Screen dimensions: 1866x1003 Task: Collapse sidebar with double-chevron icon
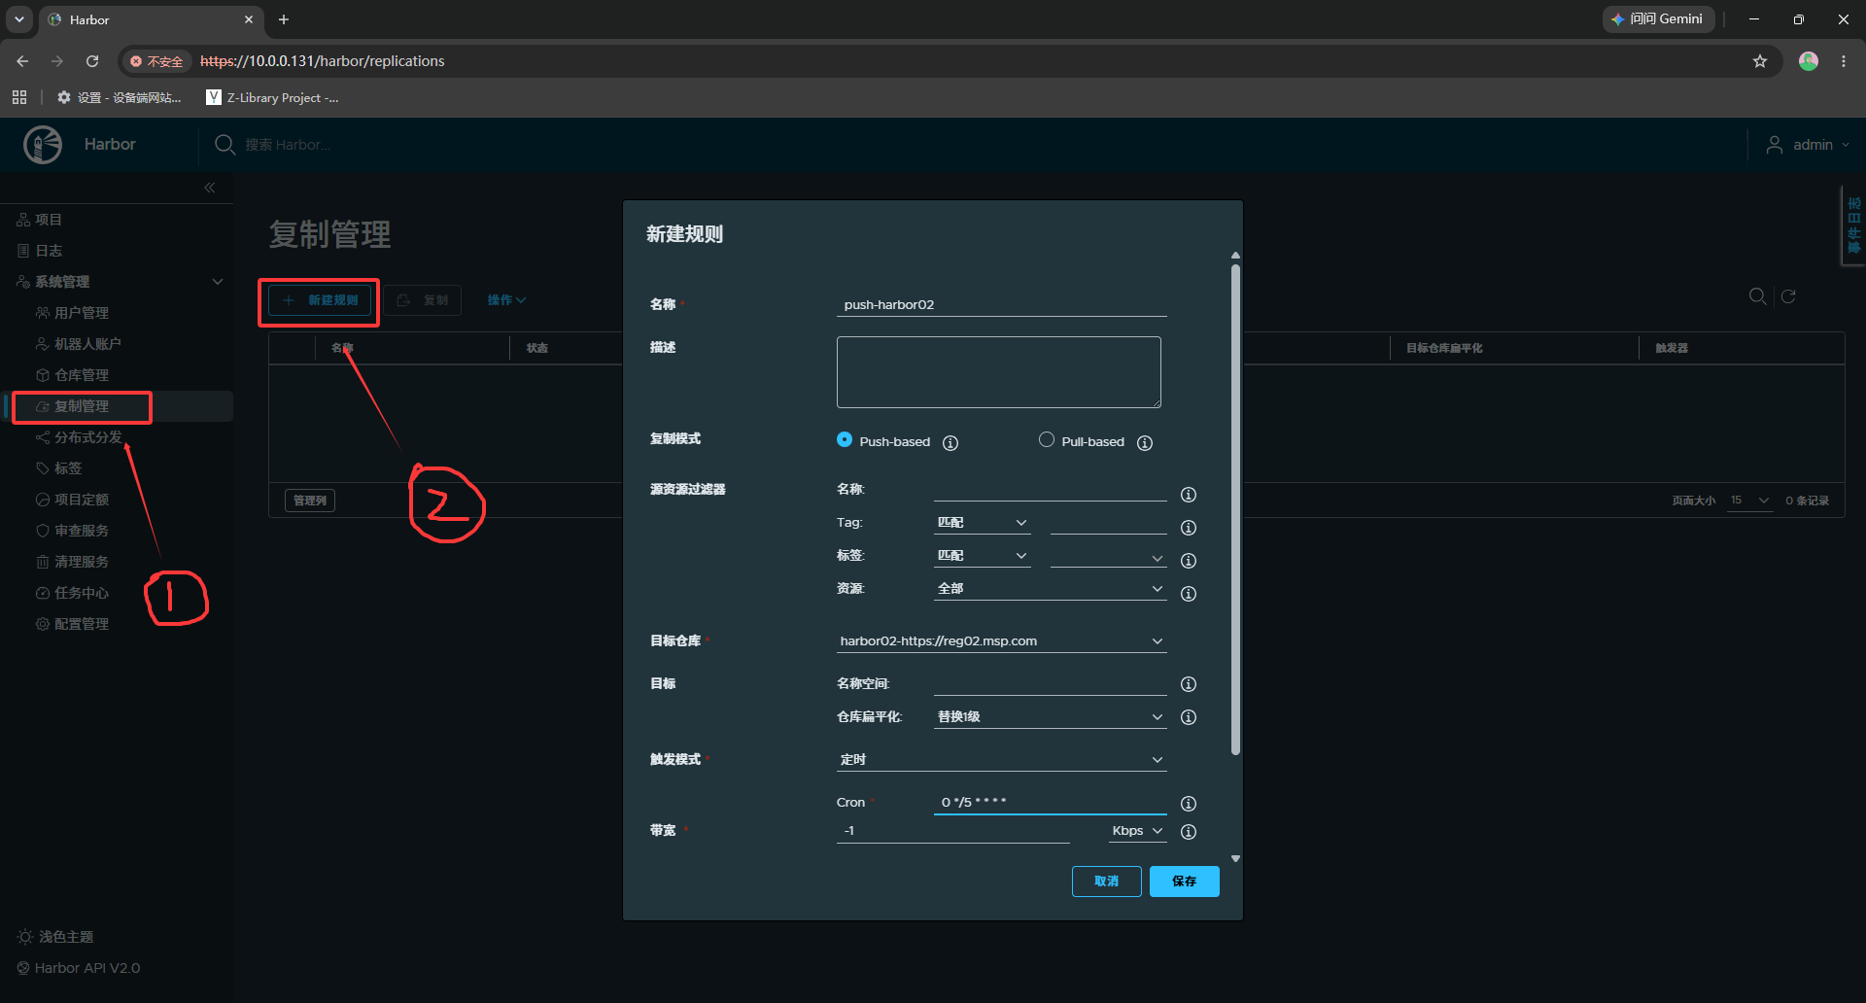210,188
